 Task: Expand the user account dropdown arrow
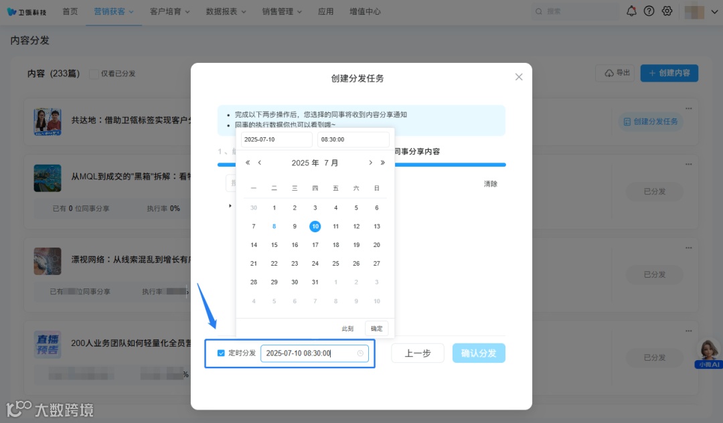tap(714, 12)
